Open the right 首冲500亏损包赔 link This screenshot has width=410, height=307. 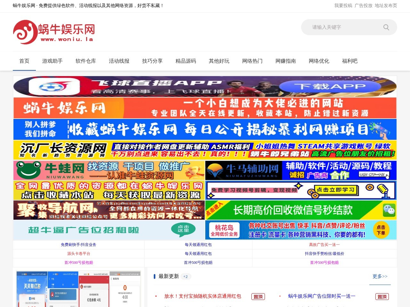point(324,263)
